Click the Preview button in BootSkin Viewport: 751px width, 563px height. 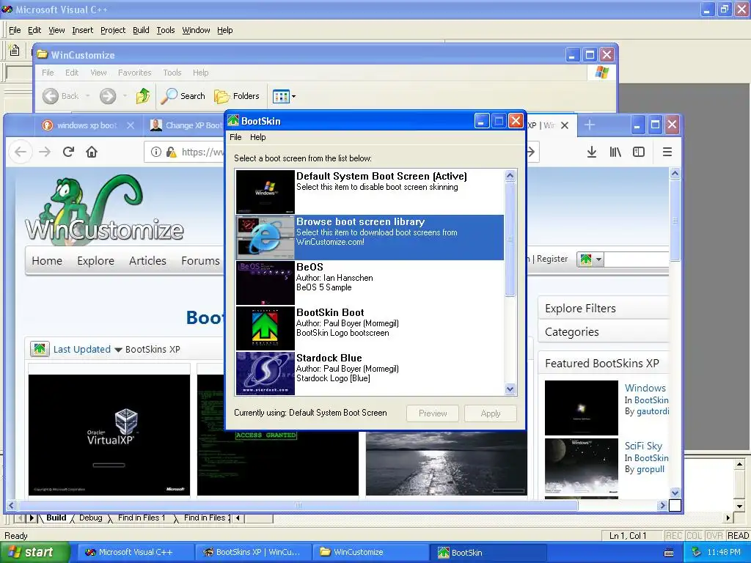pos(433,413)
